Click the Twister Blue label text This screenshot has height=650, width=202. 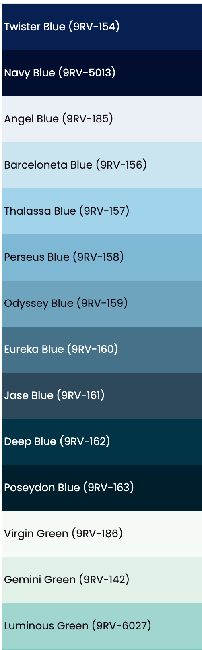coord(62,27)
